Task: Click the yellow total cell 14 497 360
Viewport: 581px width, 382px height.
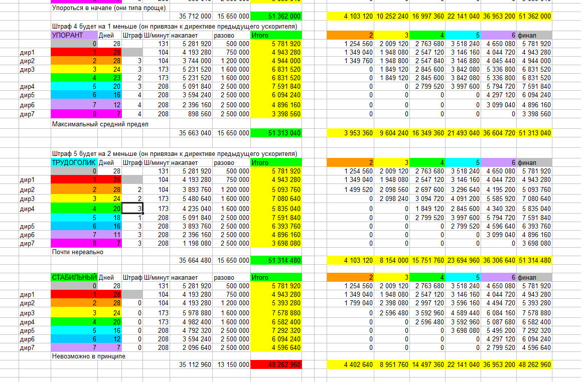Action: tap(427, 364)
